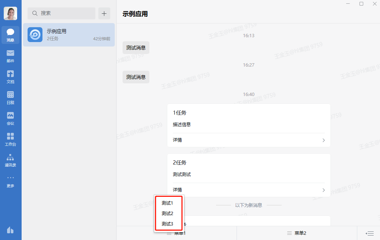Open 详情 of the 1任务 card
Viewport: 380px width, 240px height.
click(x=248, y=140)
